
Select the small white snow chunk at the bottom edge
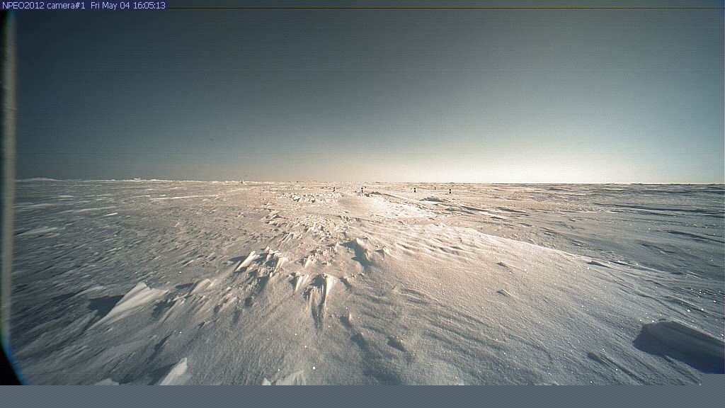point(177,373)
